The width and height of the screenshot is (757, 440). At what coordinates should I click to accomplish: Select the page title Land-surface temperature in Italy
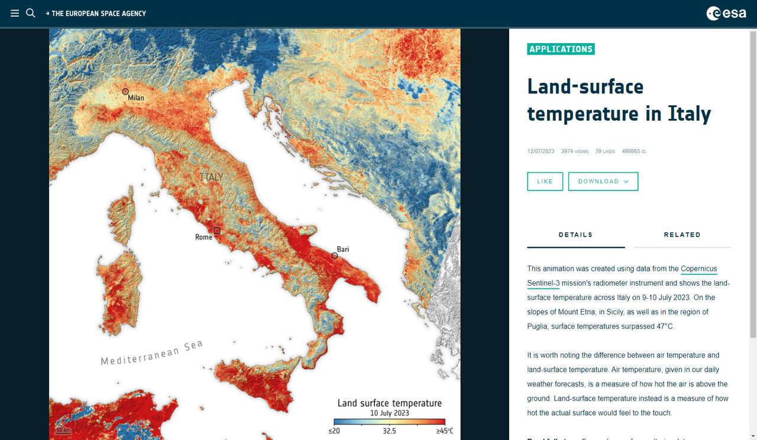click(619, 100)
